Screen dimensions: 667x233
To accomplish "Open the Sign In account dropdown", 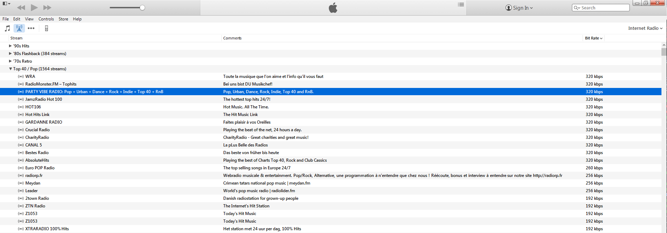I will 519,8.
